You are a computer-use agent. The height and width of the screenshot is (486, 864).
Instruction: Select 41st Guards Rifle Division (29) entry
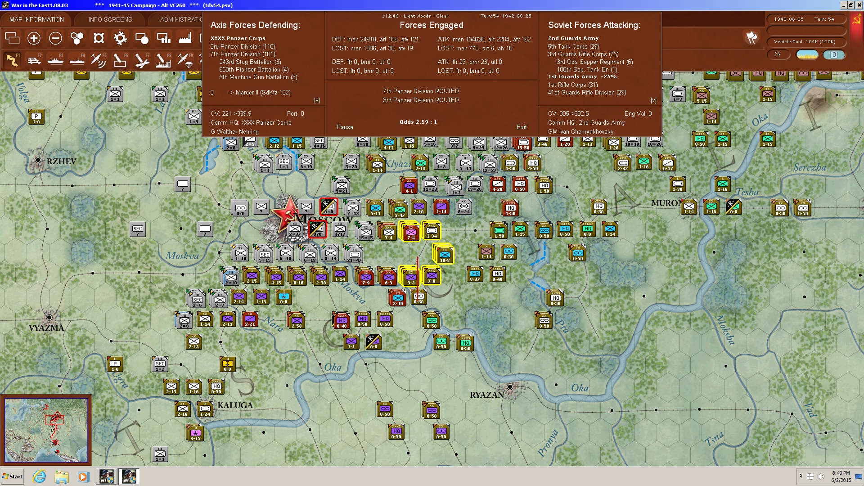click(x=587, y=92)
